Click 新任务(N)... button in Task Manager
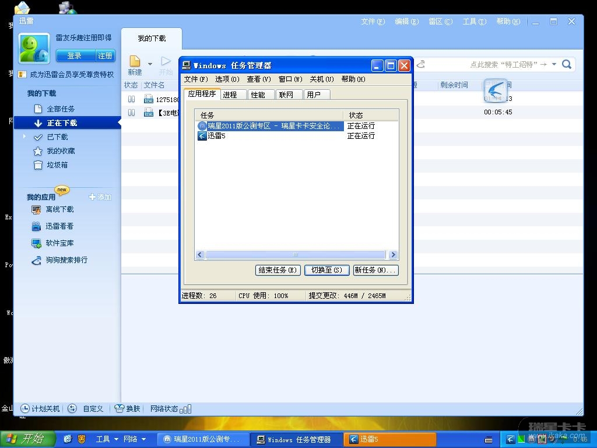597x448 pixels. [x=376, y=270]
